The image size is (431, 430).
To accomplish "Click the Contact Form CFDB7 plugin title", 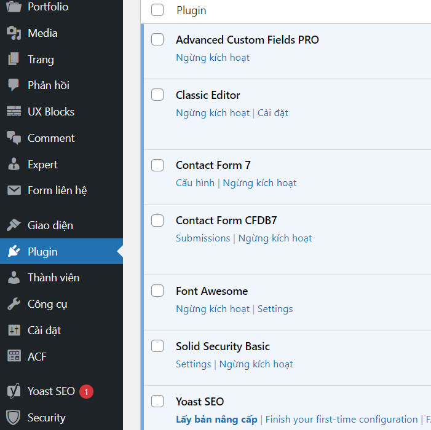I will click(226, 220).
